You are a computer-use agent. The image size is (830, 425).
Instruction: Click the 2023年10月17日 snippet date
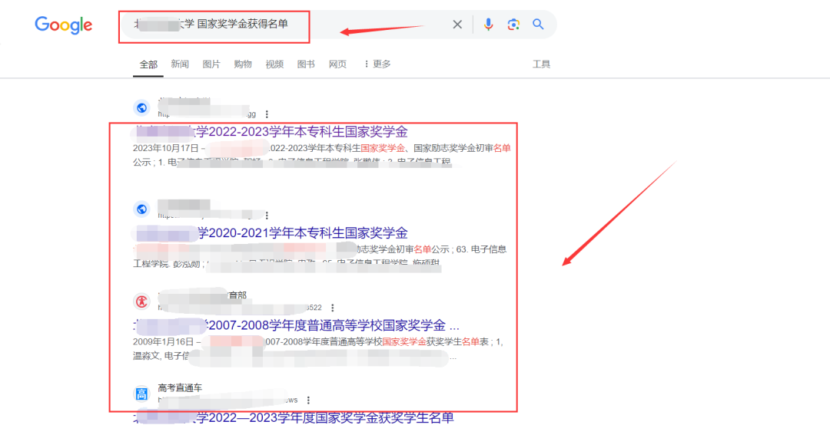pyautogui.click(x=166, y=148)
